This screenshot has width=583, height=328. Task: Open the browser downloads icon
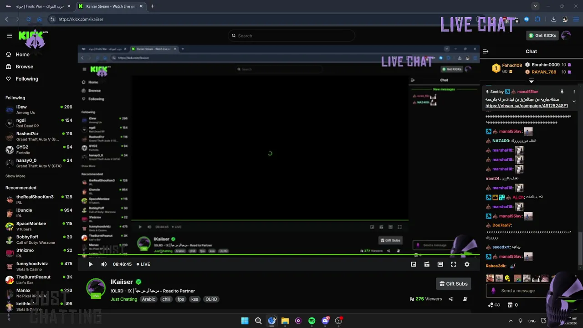[553, 19]
